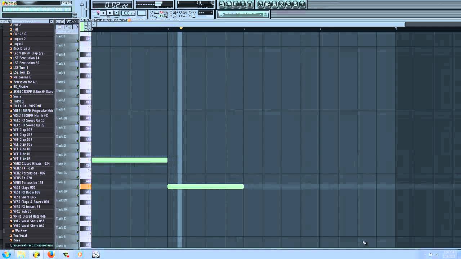The width and height of the screenshot is (461, 259).
Task: Open the FL Studio title bar menu arrow
Action: pyautogui.click(x=62, y=3)
